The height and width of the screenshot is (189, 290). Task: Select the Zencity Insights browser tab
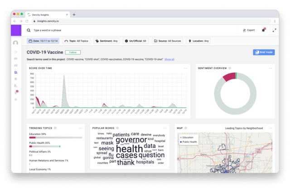point(48,15)
